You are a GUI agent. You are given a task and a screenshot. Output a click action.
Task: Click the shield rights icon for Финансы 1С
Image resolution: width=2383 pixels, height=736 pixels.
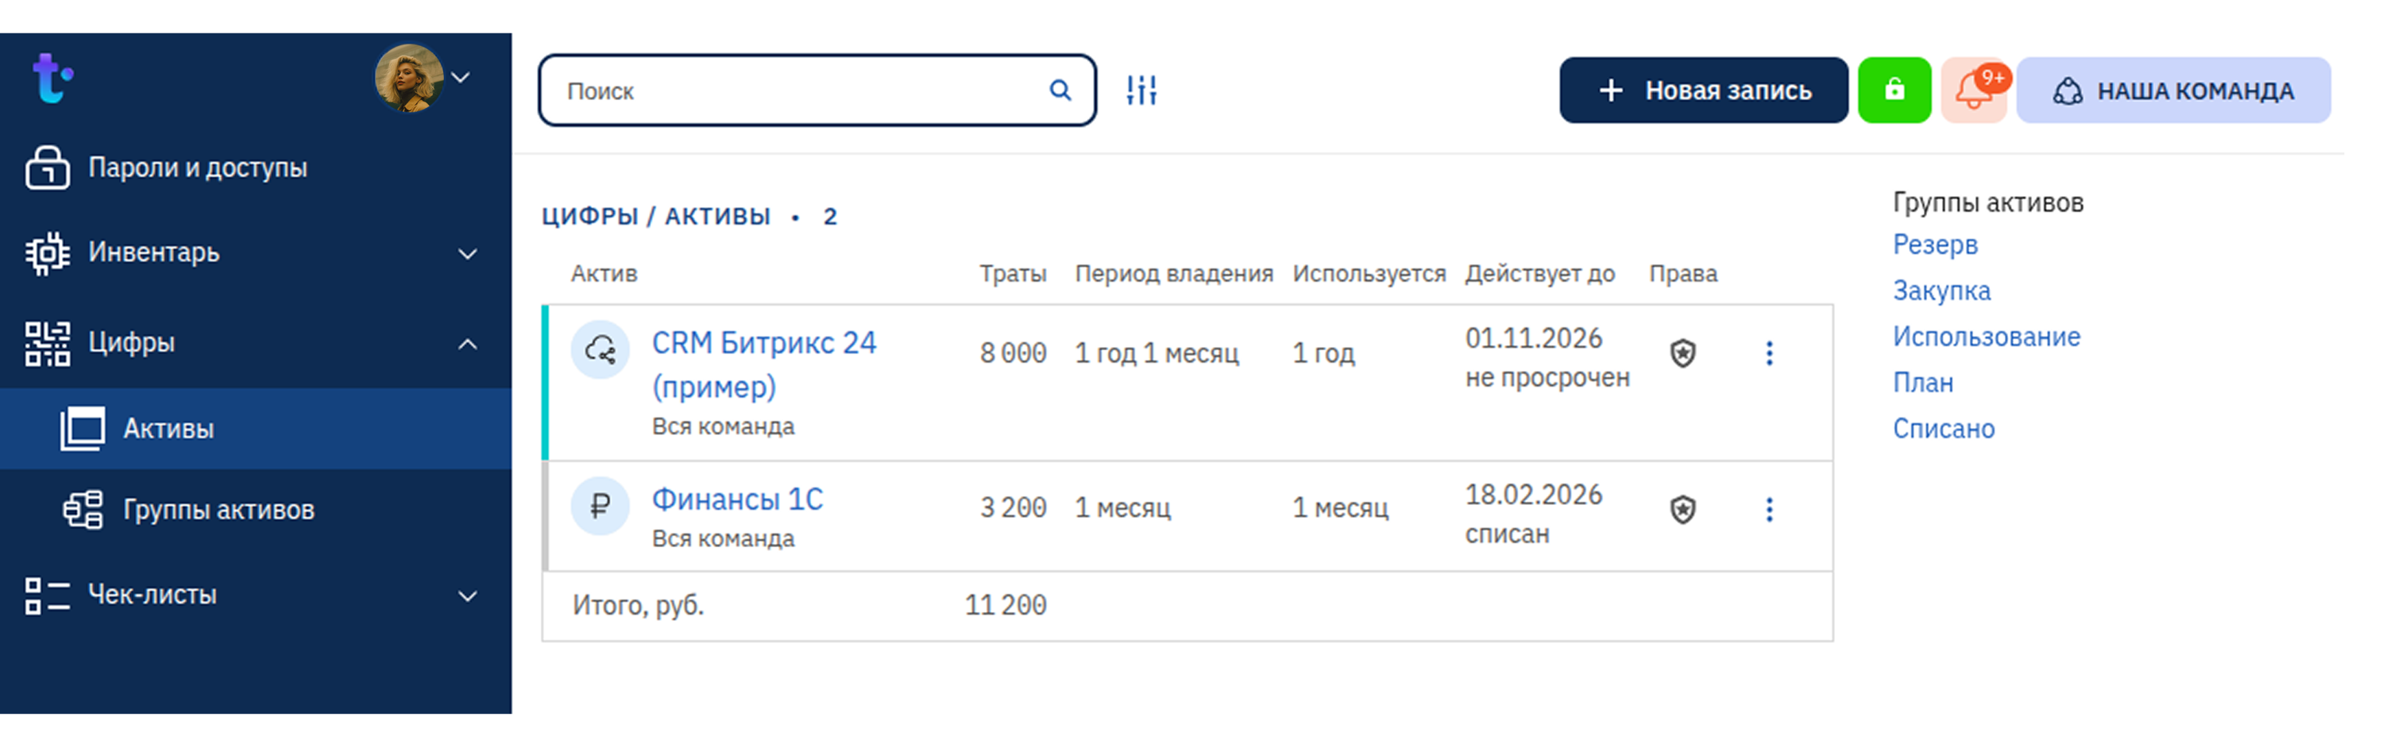1682,510
